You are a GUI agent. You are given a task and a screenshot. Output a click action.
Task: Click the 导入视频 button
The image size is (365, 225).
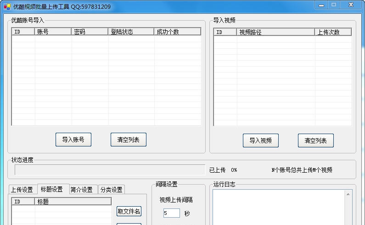261,141
